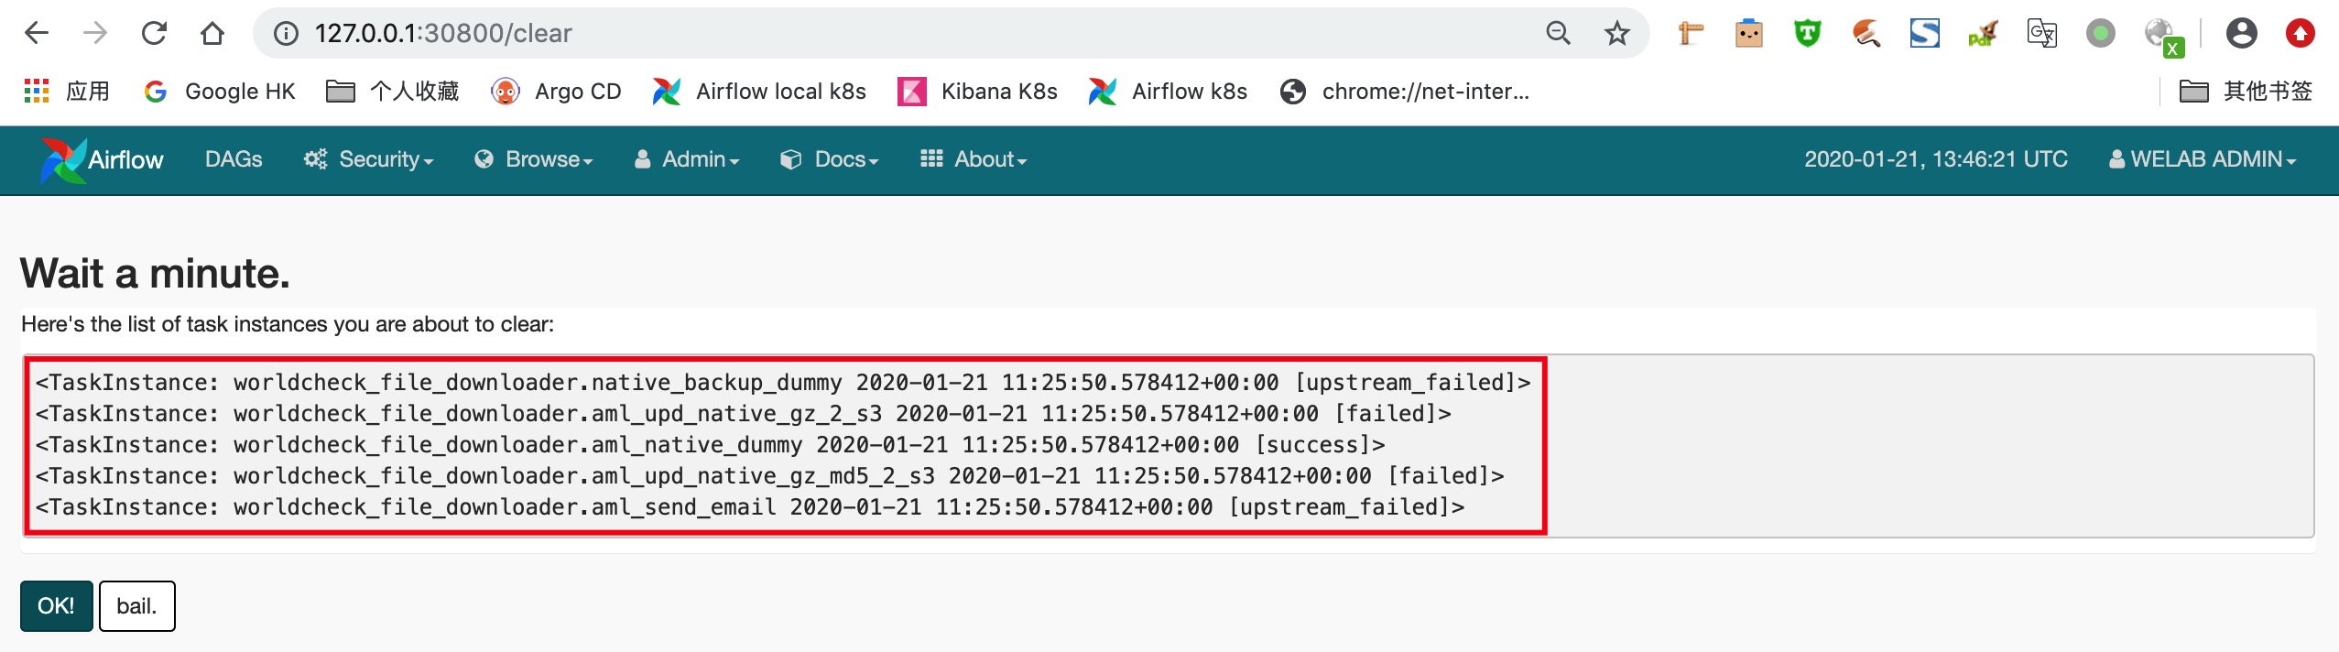This screenshot has width=2339, height=652.
Task: Open the Admin dropdown menu
Action: (x=687, y=159)
